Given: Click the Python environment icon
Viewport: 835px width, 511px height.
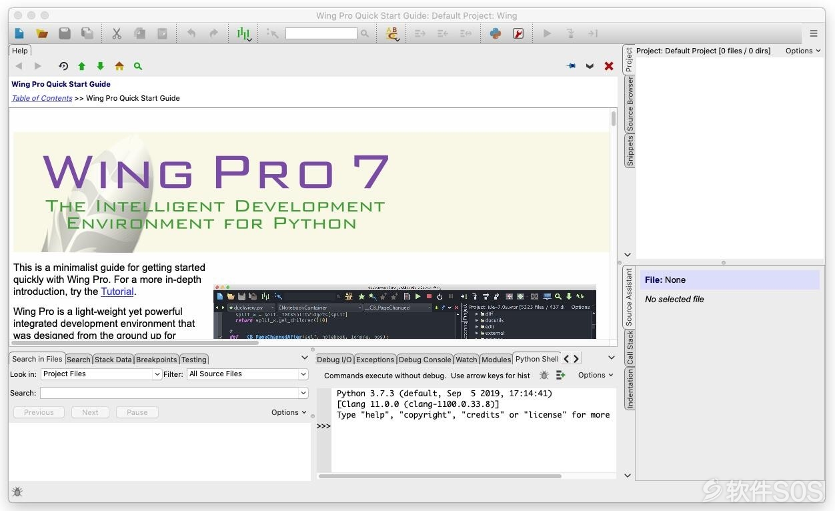Looking at the screenshot, I should pyautogui.click(x=496, y=33).
